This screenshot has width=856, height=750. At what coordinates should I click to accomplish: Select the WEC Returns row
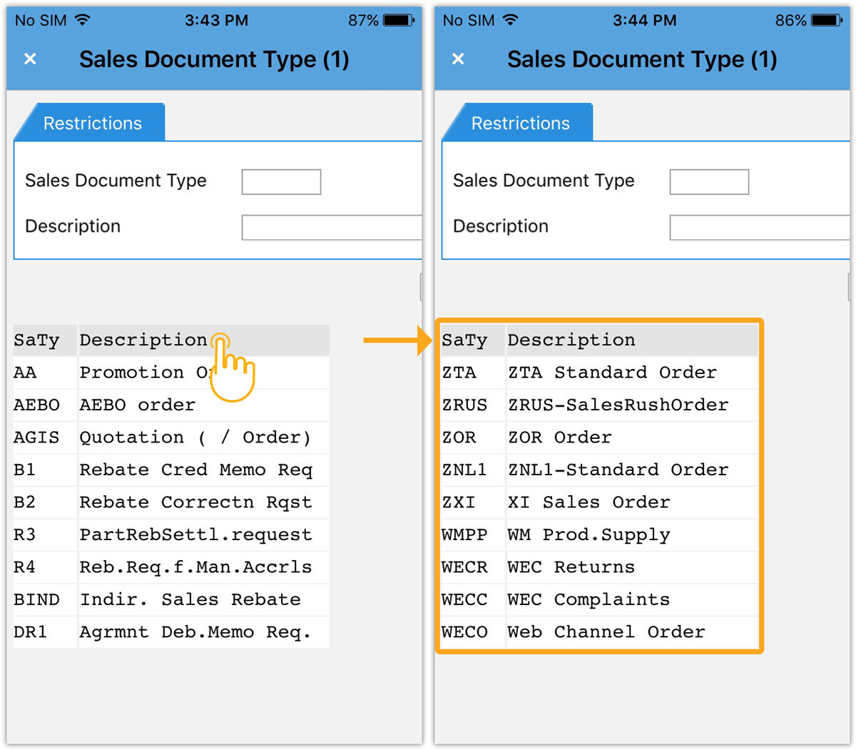tap(571, 567)
